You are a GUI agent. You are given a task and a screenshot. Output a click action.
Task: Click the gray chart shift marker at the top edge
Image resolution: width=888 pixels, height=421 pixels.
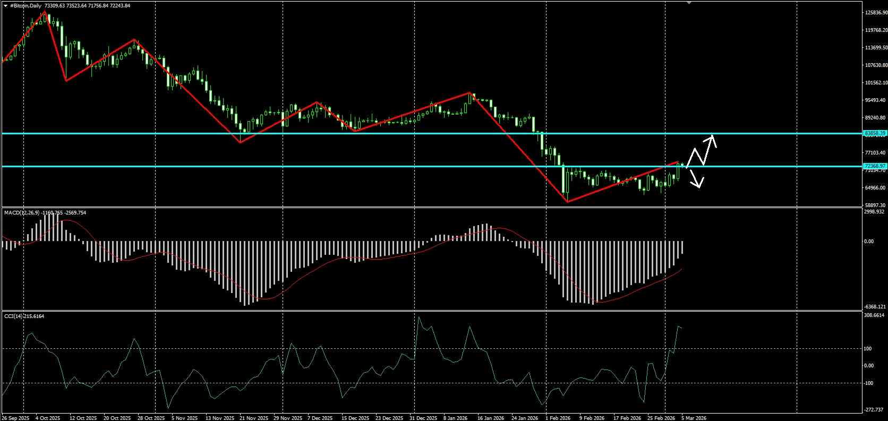(x=689, y=3)
